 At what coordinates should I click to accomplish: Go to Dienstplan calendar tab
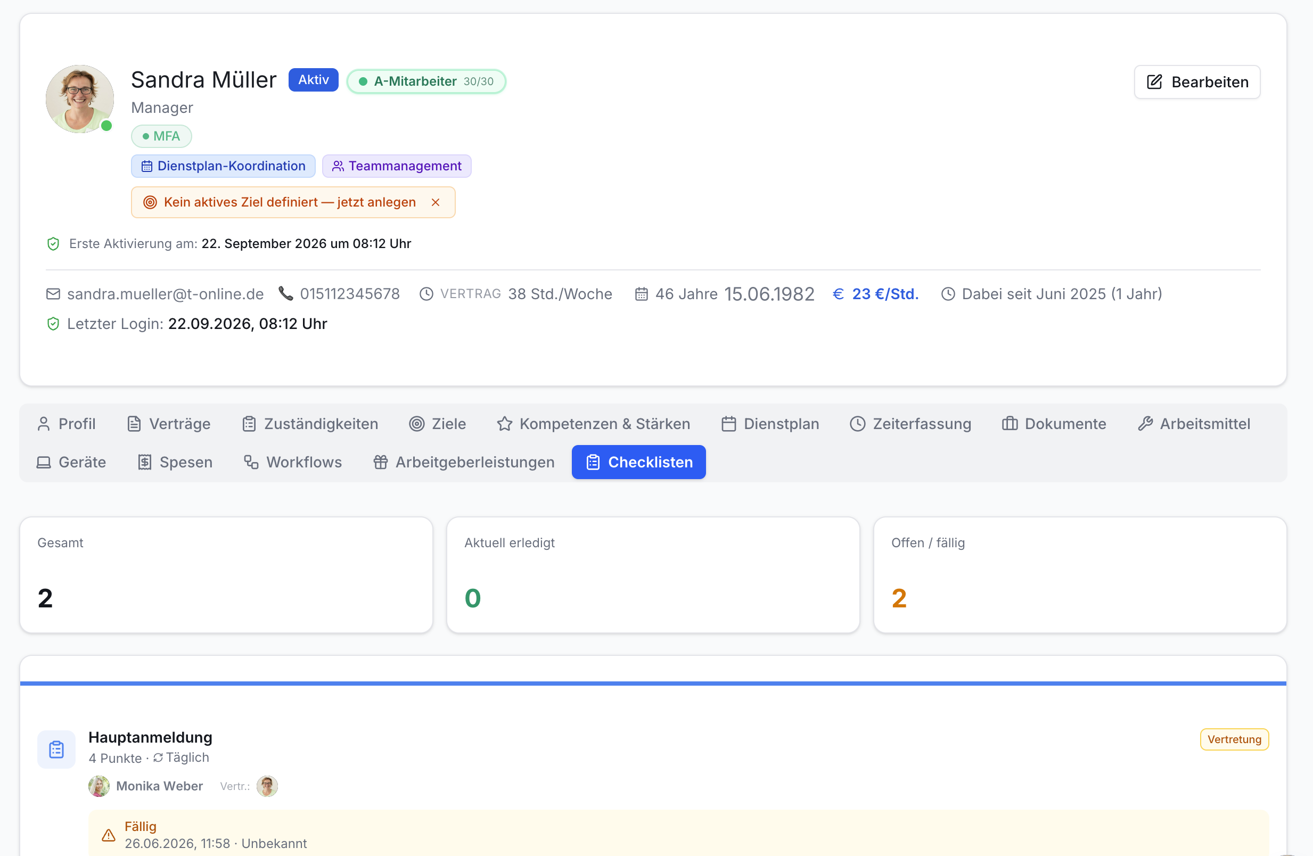tap(770, 424)
